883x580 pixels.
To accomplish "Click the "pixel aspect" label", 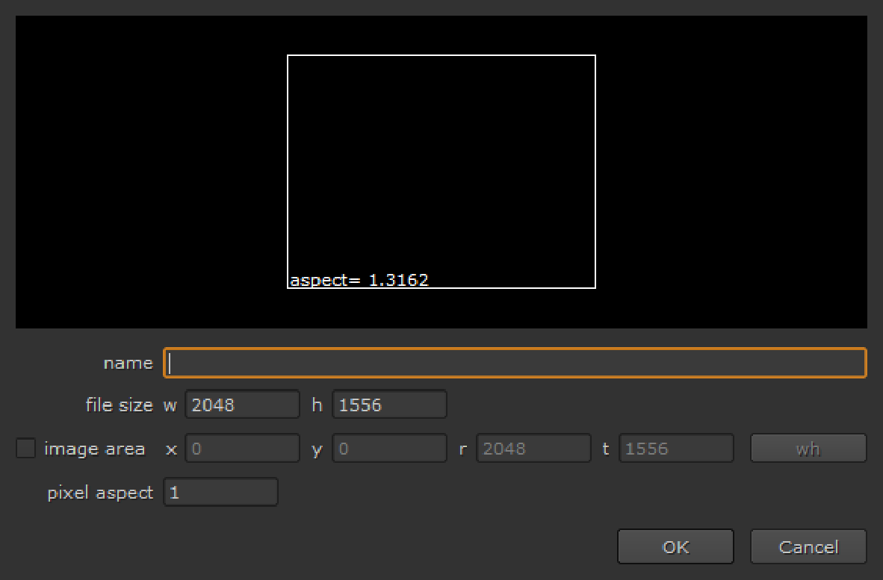I will click(100, 493).
